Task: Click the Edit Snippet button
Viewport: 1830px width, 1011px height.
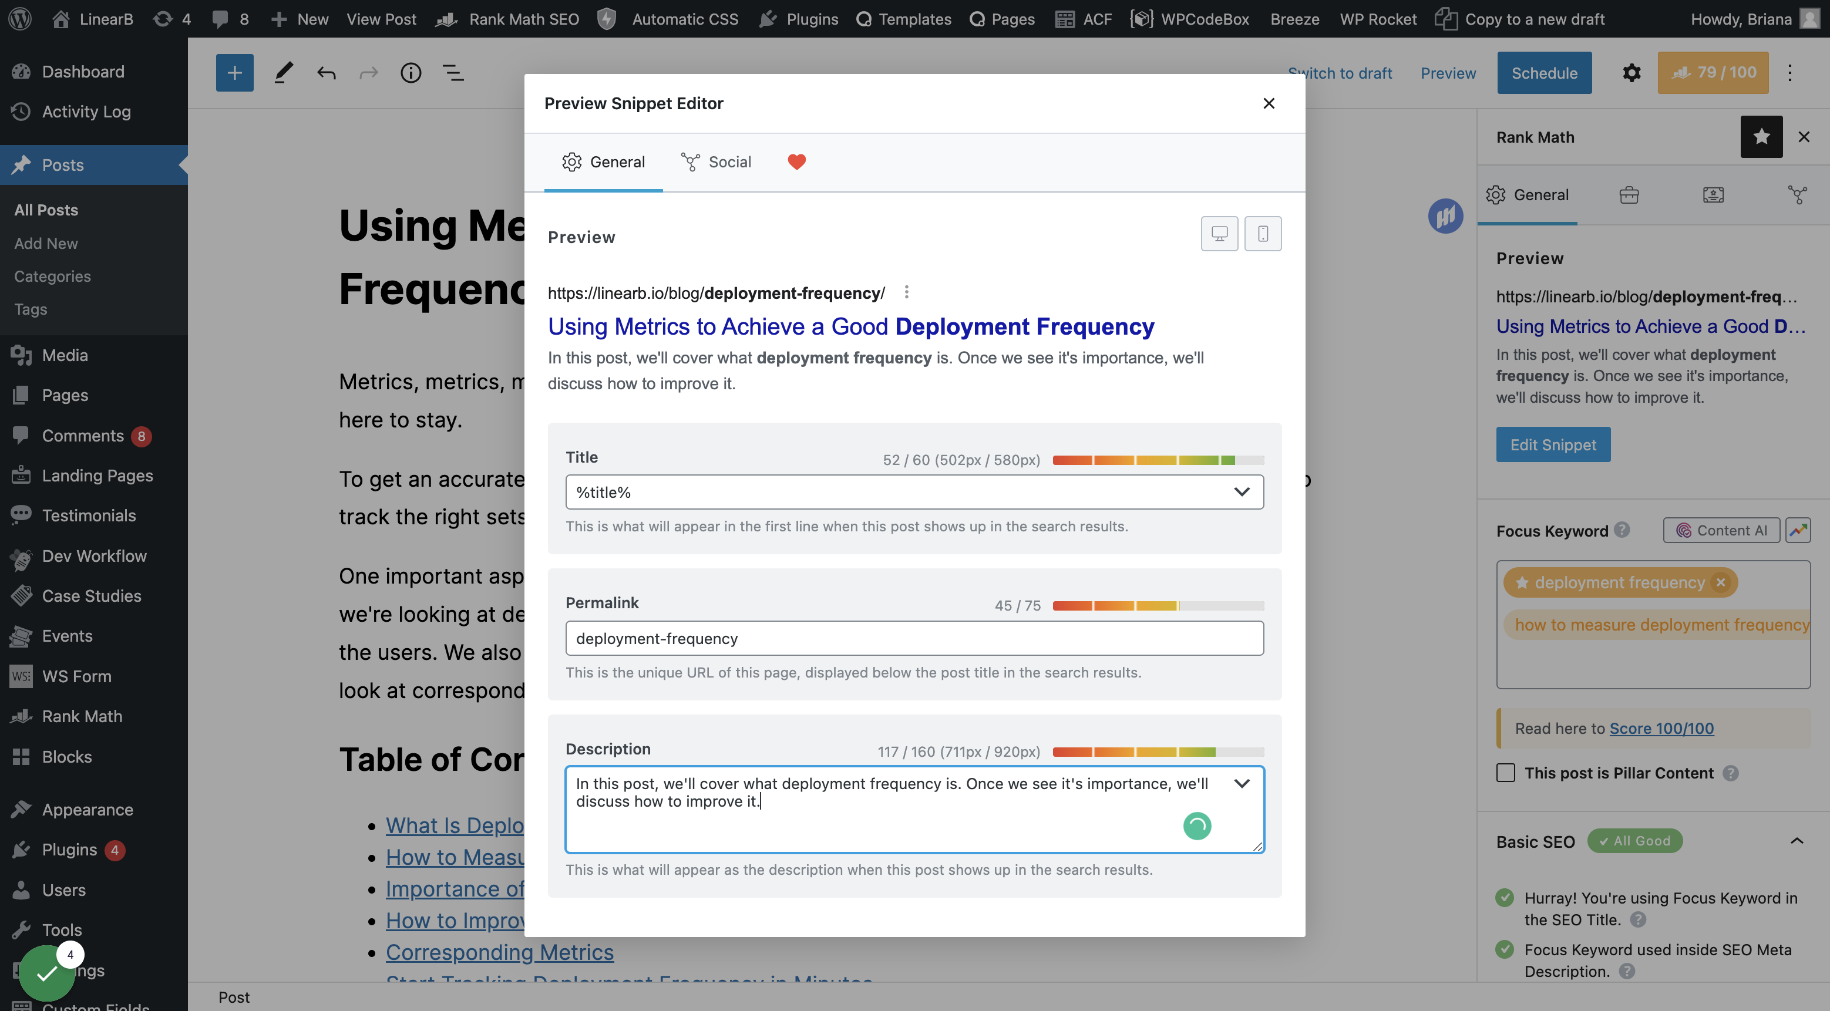Action: 1553,444
